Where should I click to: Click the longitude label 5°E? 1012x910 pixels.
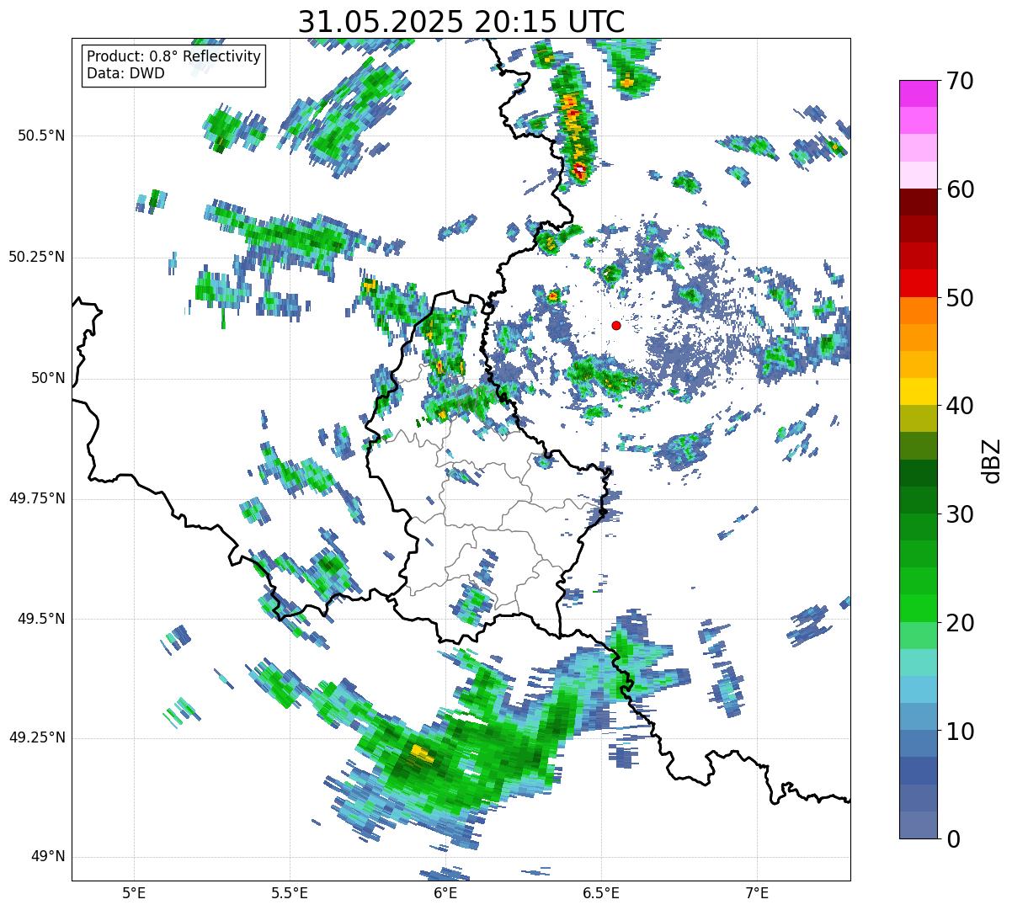134,893
